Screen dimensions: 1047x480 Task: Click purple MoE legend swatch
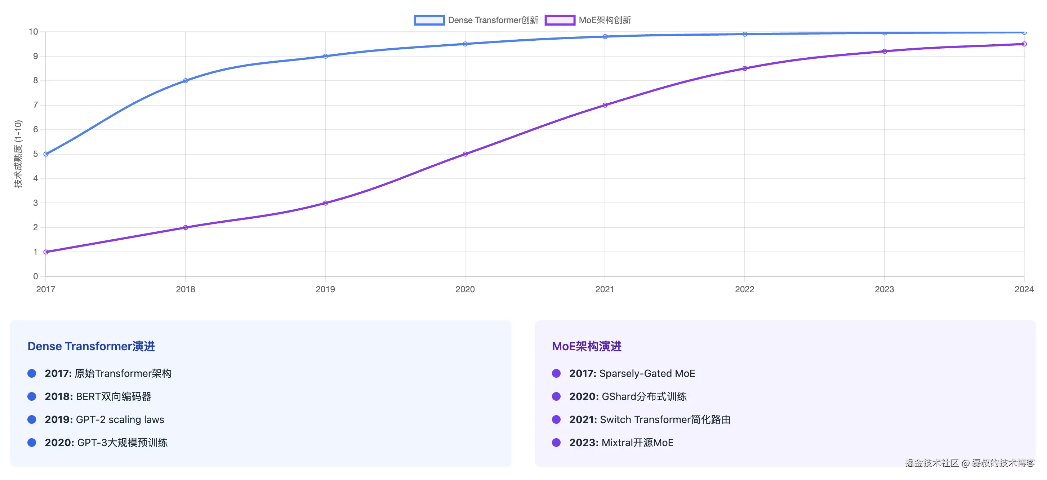click(560, 20)
